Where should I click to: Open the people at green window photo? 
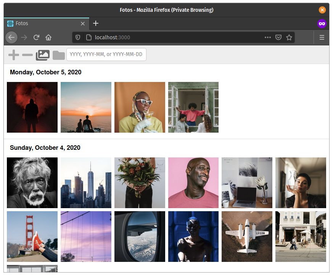[193, 107]
